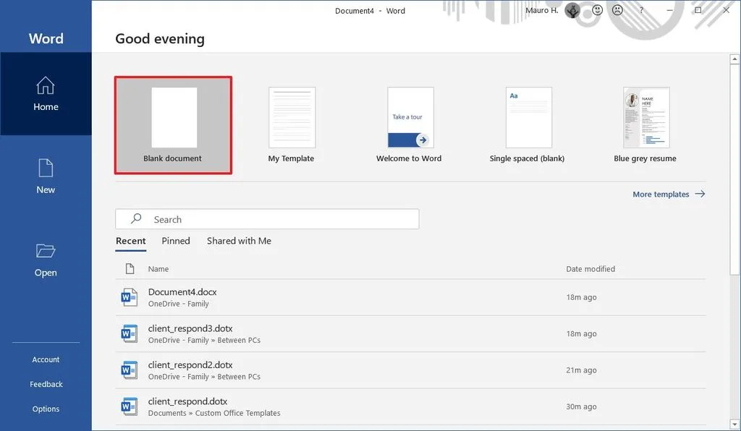Click the More templates link
Viewport: 741px width, 431px height.
[x=661, y=194]
